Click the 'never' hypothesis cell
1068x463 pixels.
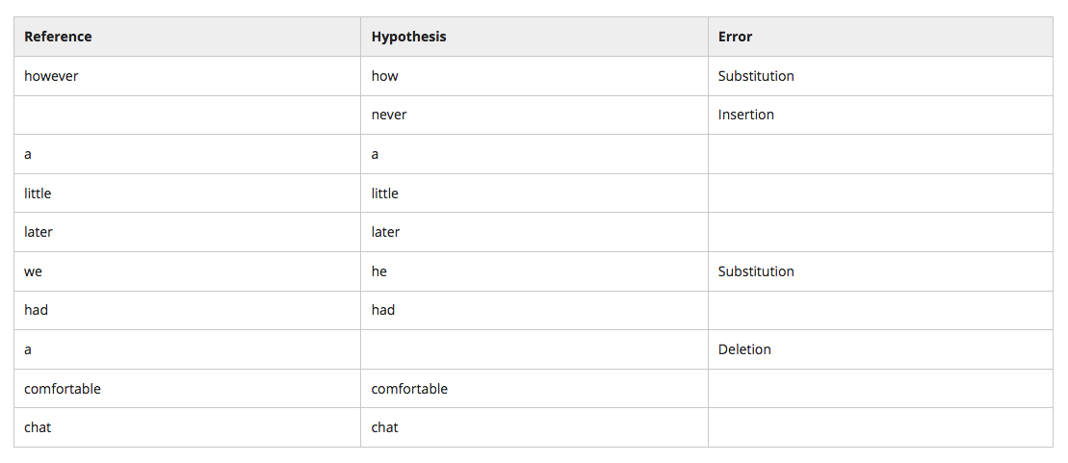534,116
